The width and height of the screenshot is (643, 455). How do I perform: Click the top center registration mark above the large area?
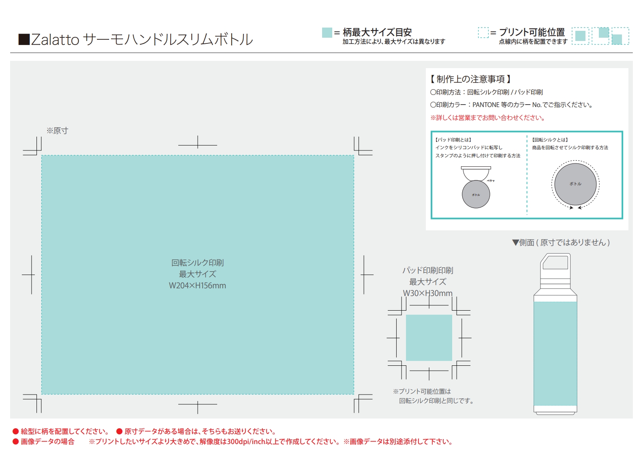pyautogui.click(x=198, y=143)
